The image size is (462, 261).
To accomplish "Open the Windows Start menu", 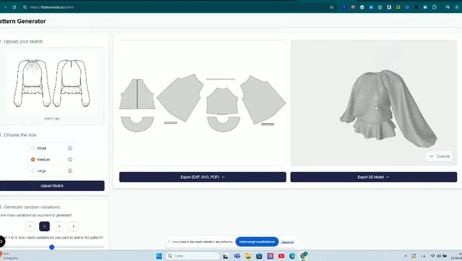I will click(159, 256).
